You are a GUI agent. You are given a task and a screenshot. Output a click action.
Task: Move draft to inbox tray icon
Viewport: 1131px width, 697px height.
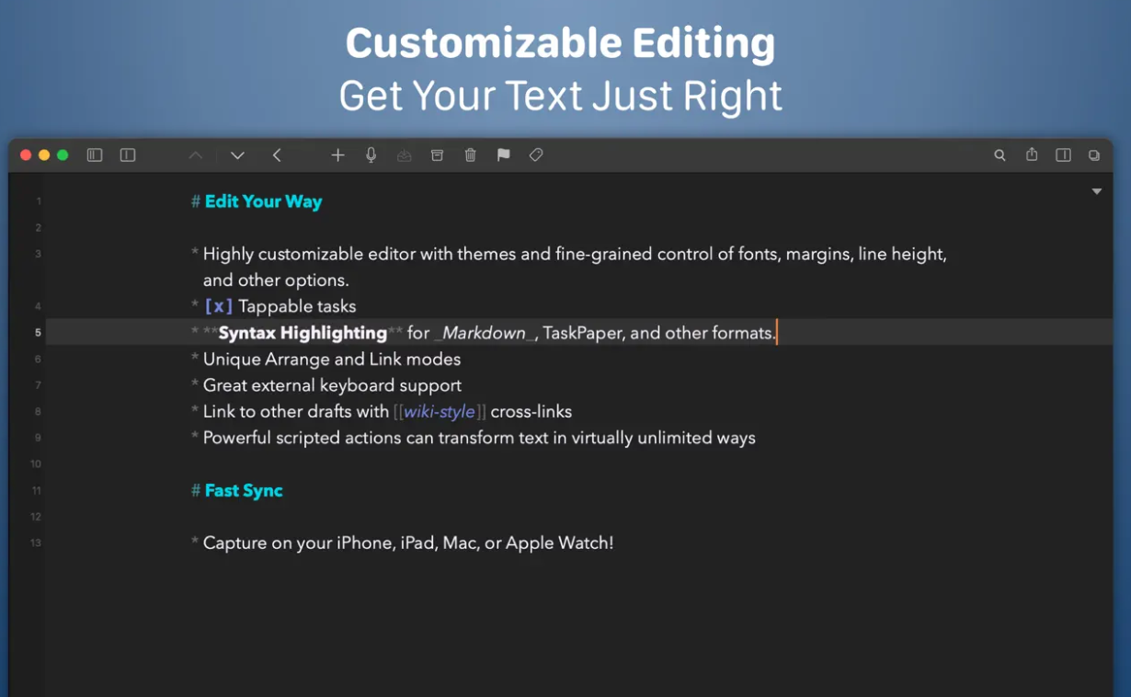click(404, 155)
